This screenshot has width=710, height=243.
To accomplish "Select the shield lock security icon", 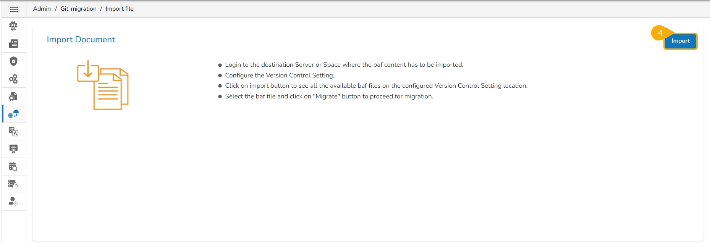I will click(13, 61).
